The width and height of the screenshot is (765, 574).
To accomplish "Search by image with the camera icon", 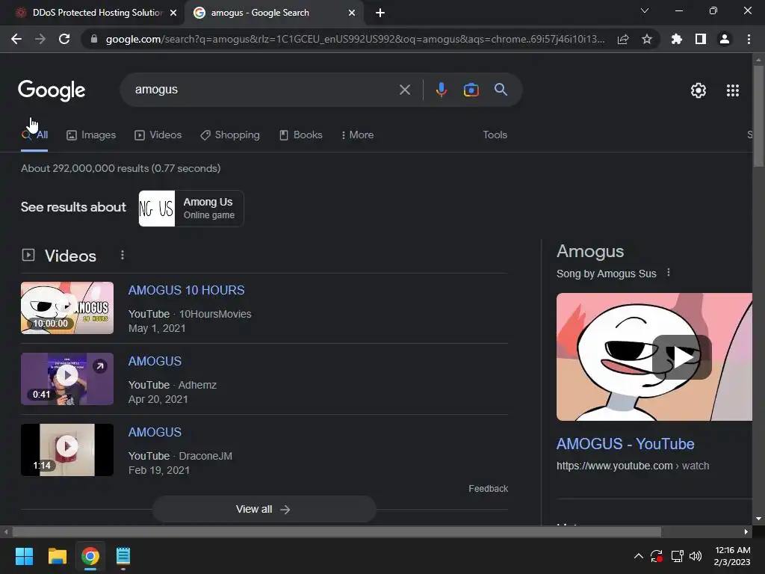I will pyautogui.click(x=471, y=90).
